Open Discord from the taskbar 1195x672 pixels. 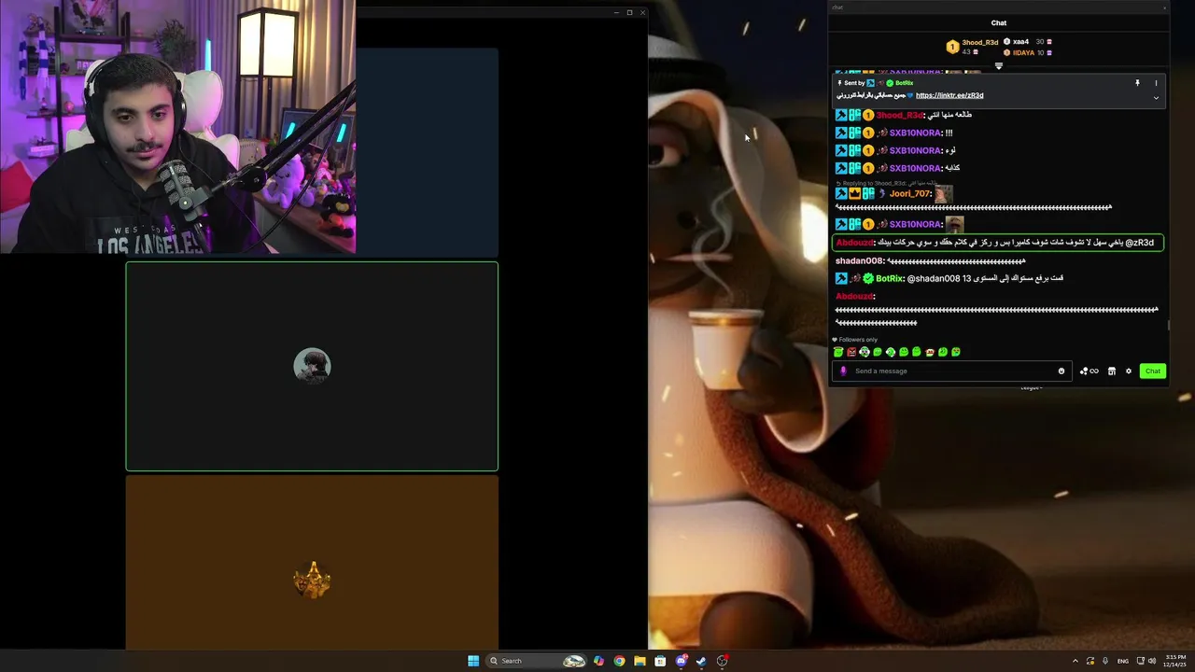click(681, 661)
